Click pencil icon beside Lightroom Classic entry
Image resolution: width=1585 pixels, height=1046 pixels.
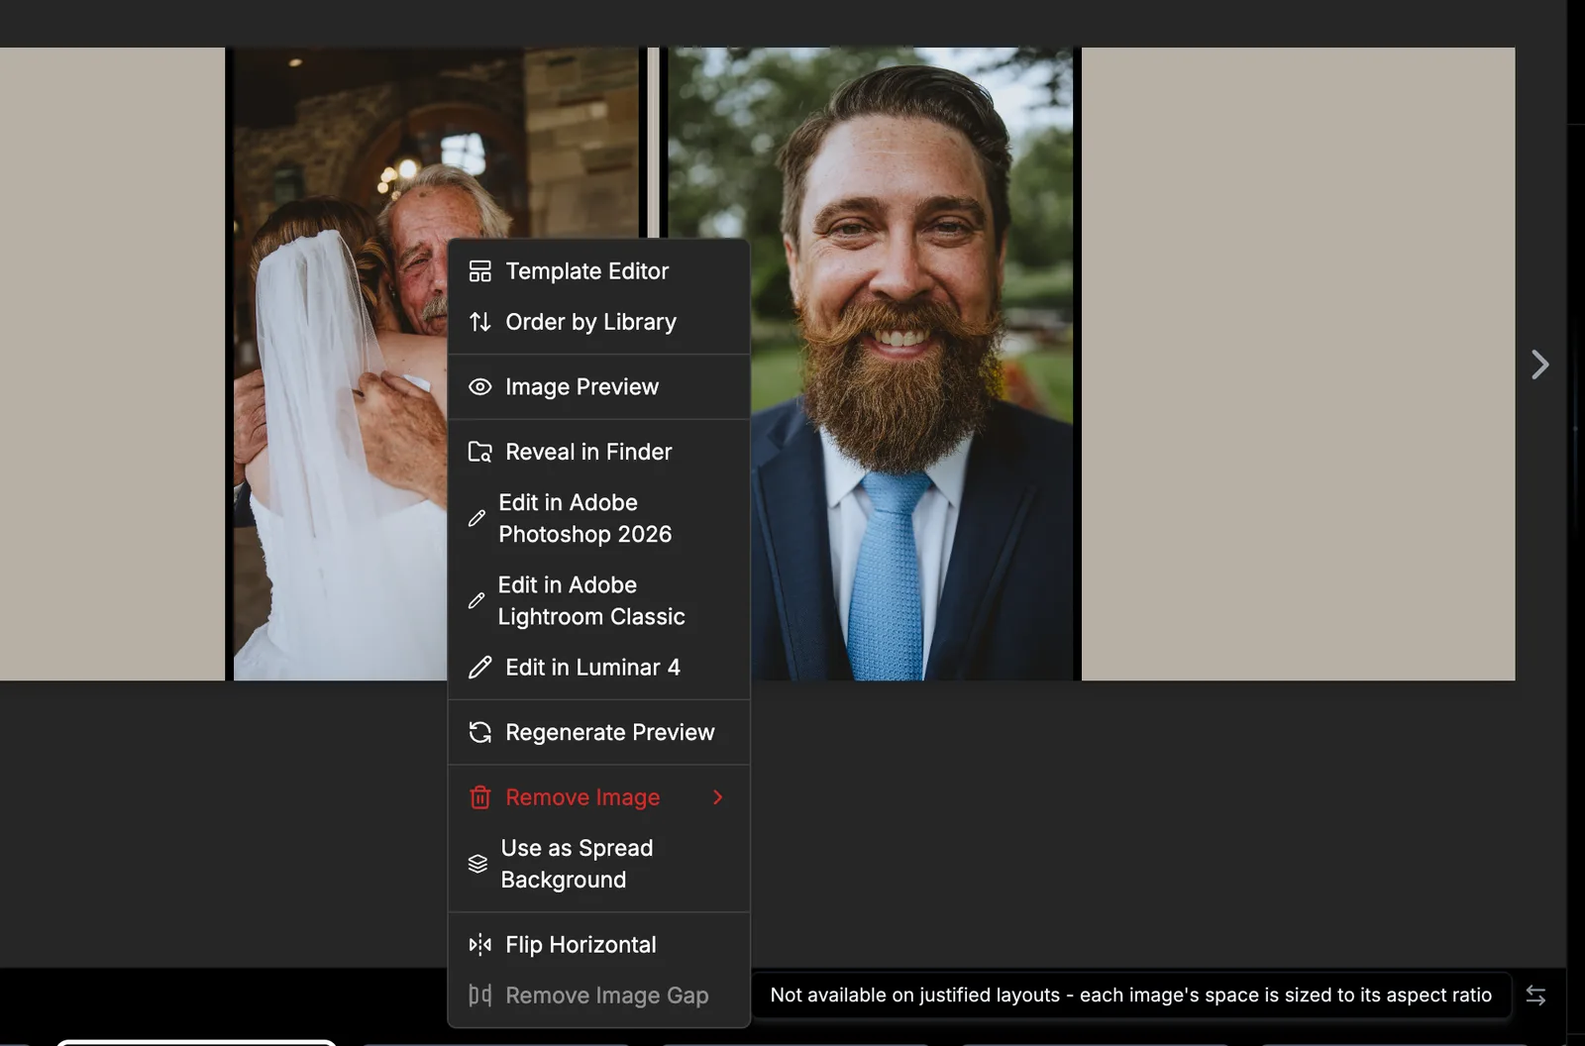476,600
